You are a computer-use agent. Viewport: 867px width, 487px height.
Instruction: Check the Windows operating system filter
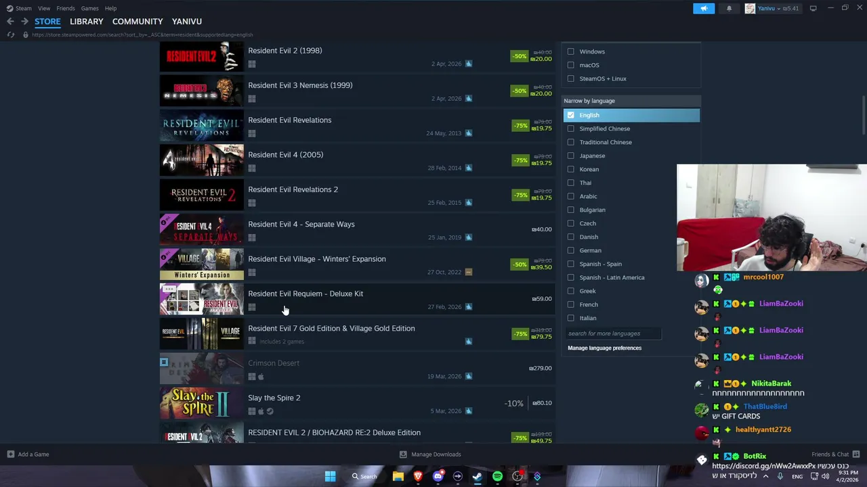570,51
